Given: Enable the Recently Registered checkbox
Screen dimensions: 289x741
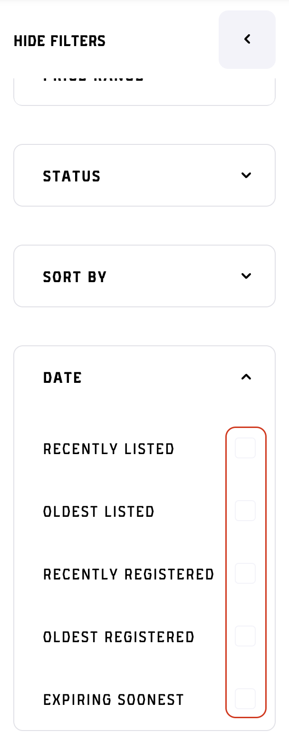Looking at the screenshot, I should (245, 573).
